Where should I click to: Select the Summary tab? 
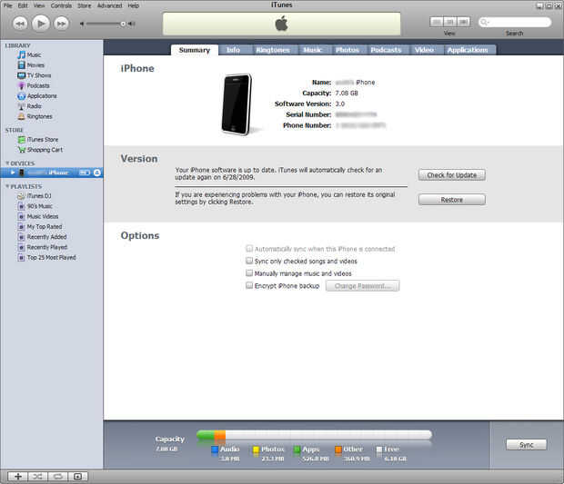click(195, 50)
